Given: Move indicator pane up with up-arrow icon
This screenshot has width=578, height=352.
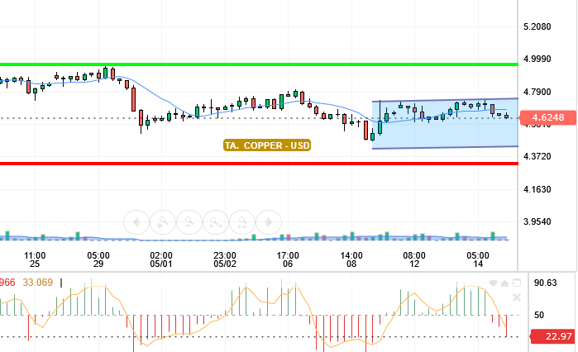Looking at the screenshot, I should [505, 283].
